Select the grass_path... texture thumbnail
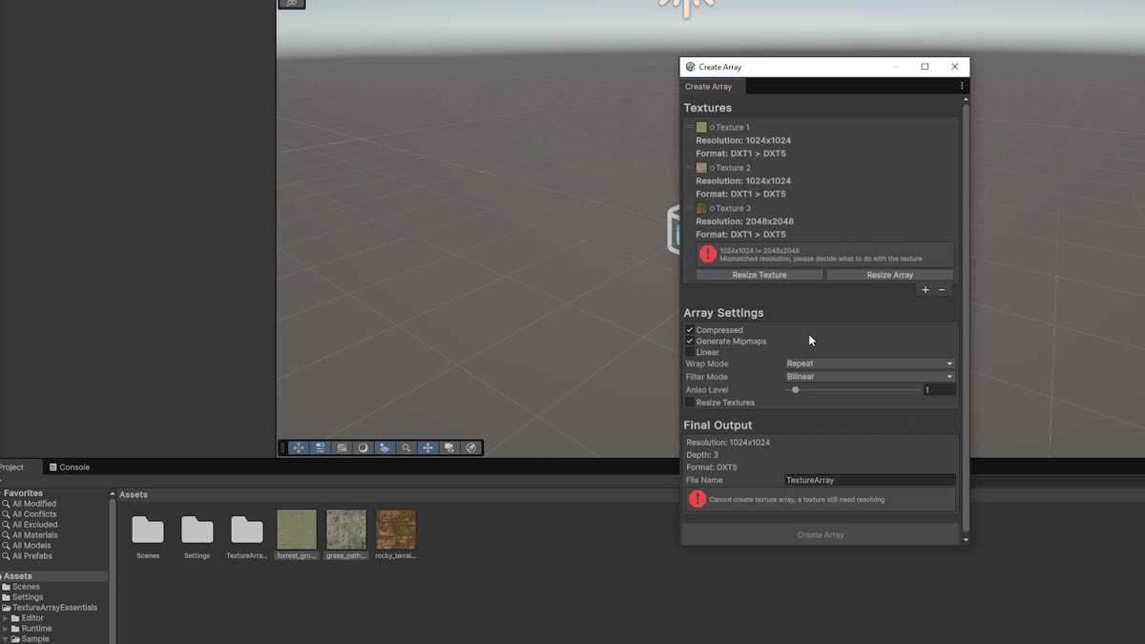 pos(345,529)
